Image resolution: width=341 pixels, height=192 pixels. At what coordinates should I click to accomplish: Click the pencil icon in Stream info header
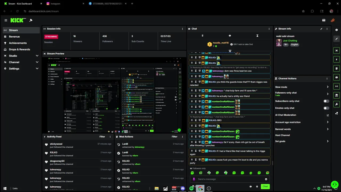321,29
